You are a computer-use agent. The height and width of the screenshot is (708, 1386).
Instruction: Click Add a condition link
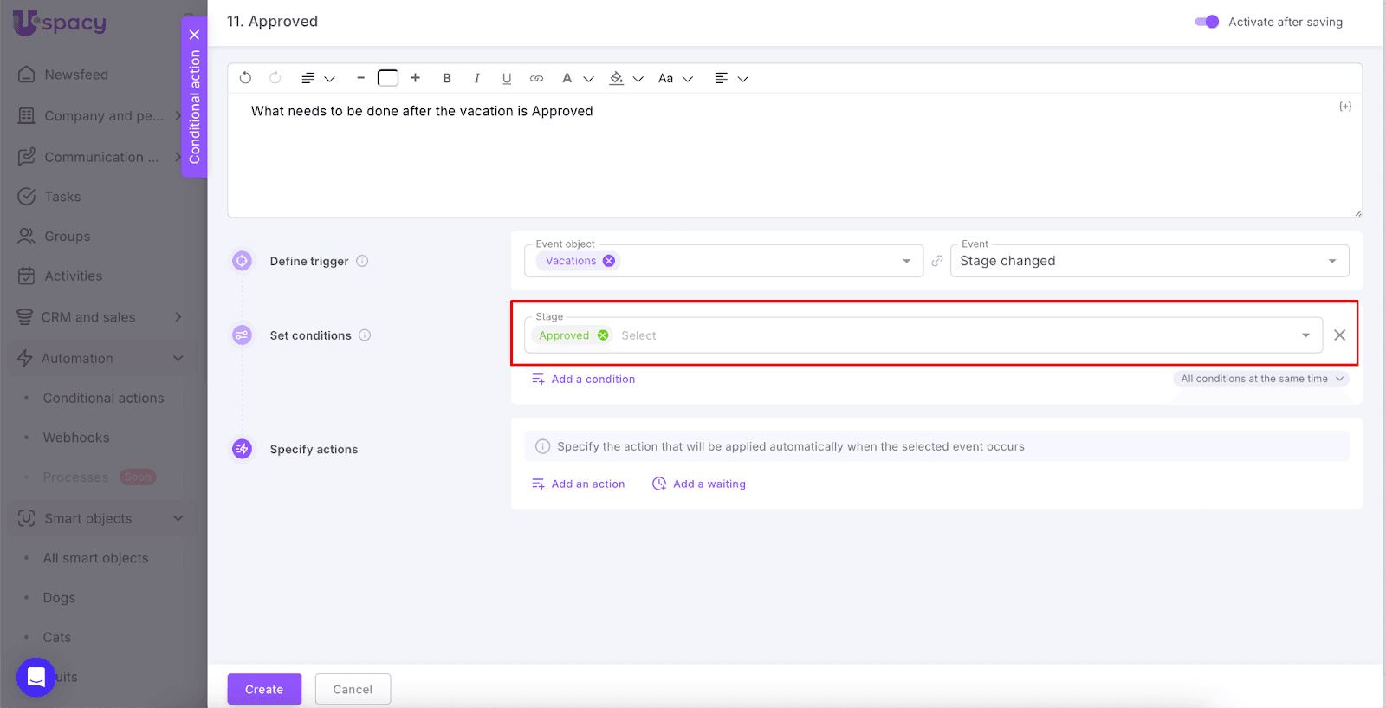(x=593, y=379)
